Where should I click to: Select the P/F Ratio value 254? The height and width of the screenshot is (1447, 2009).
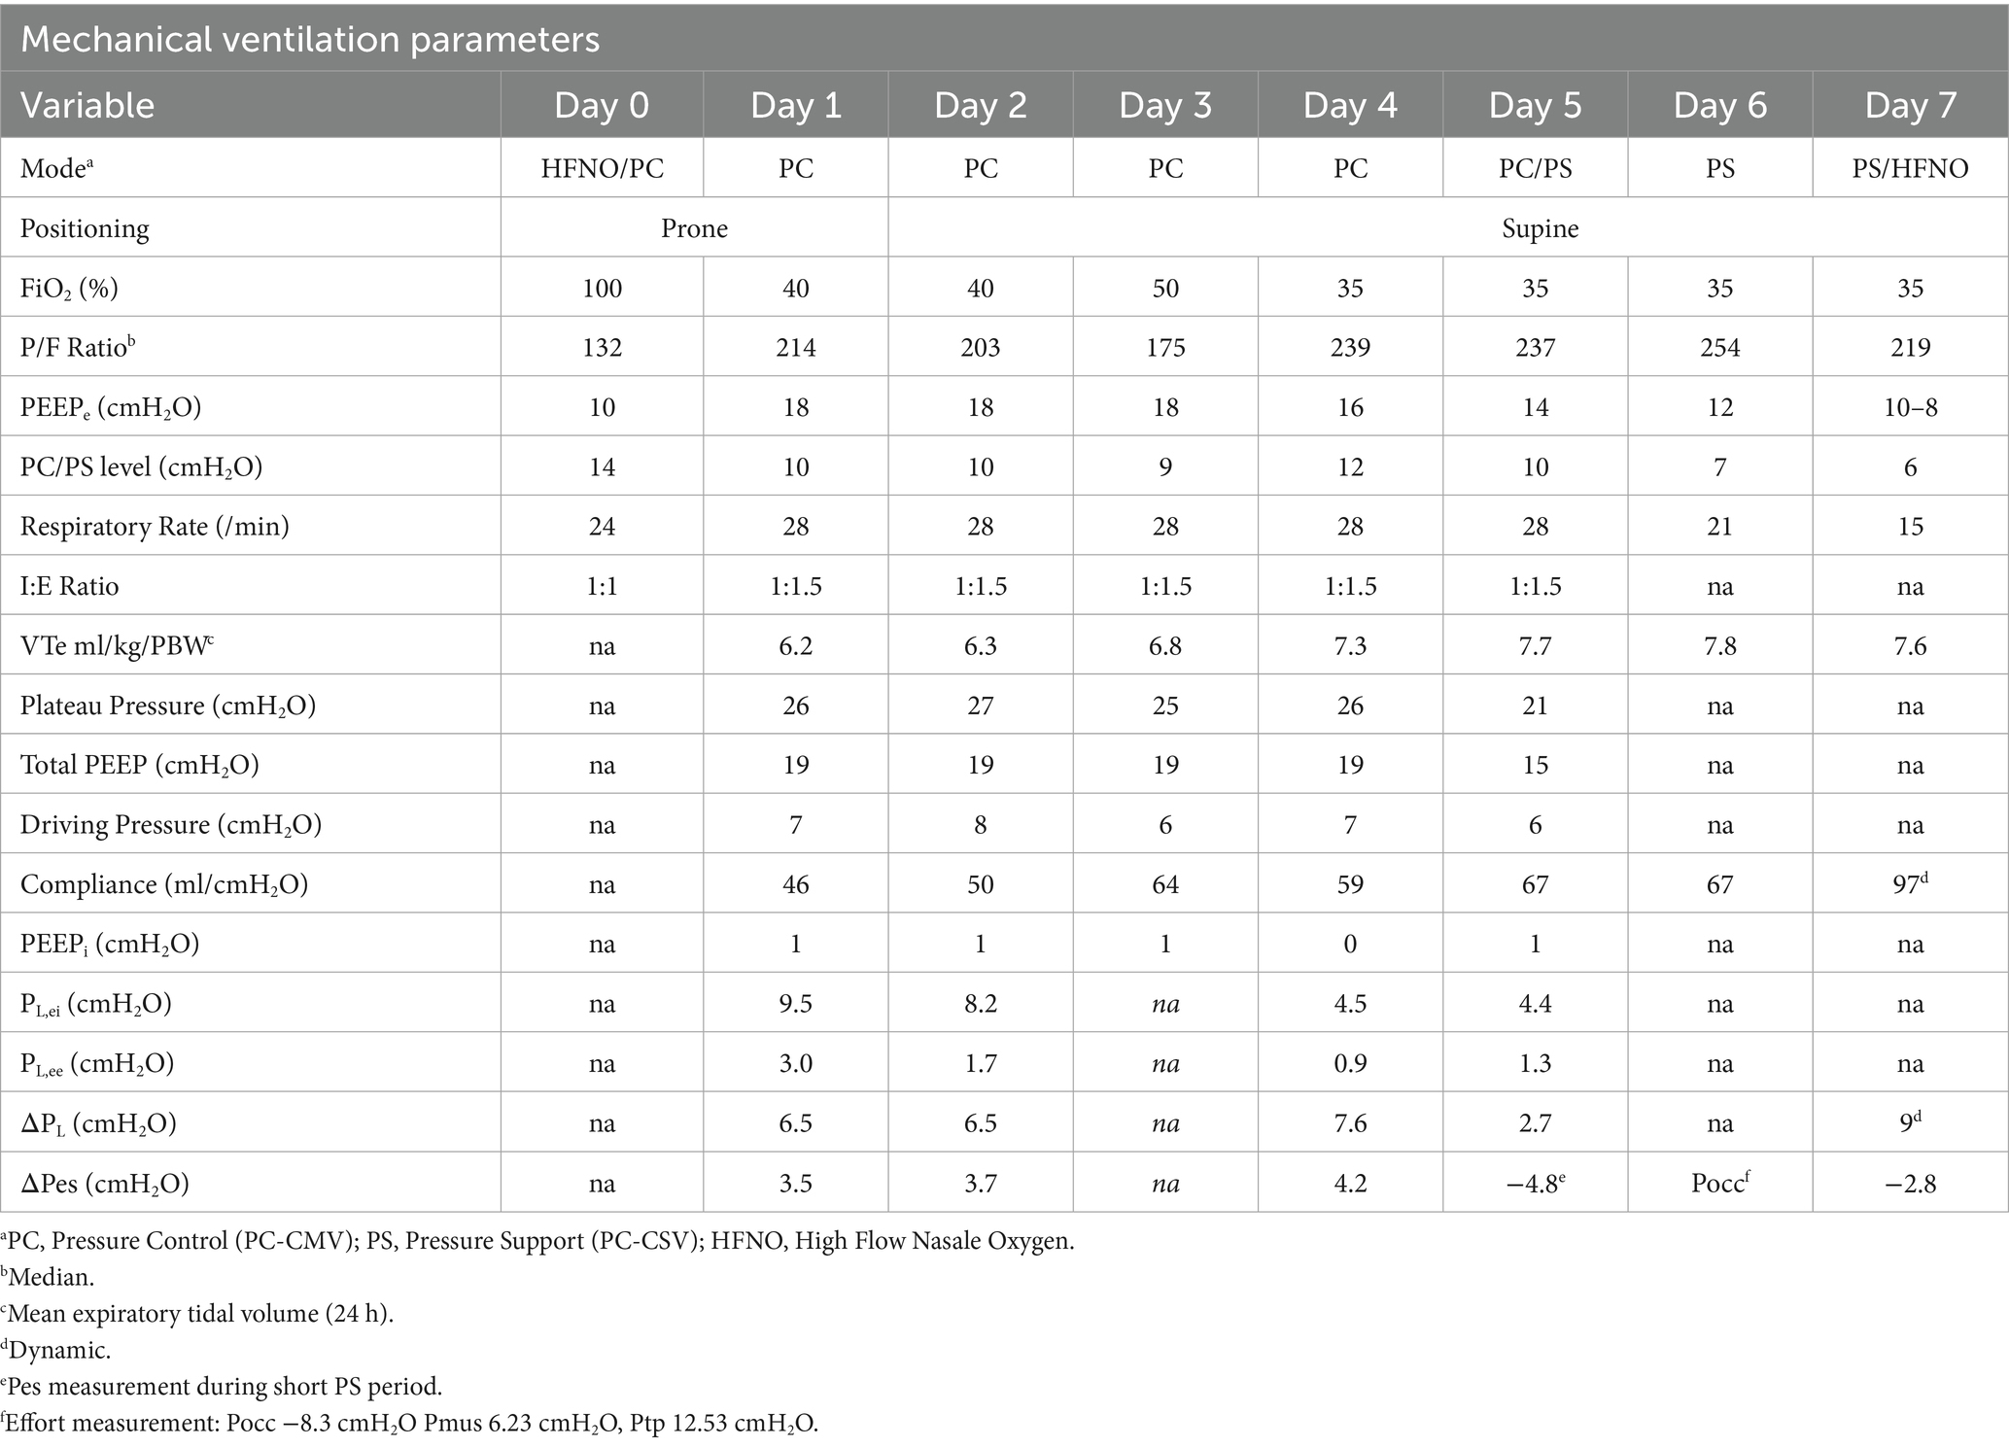1719,347
